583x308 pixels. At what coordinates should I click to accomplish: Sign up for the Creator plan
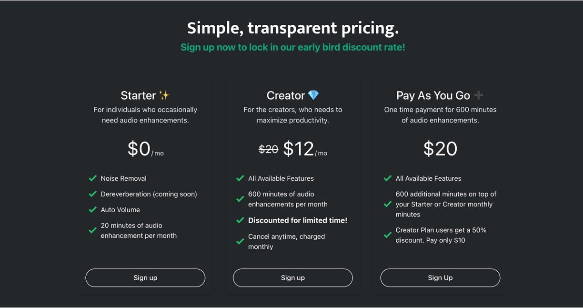click(x=293, y=278)
